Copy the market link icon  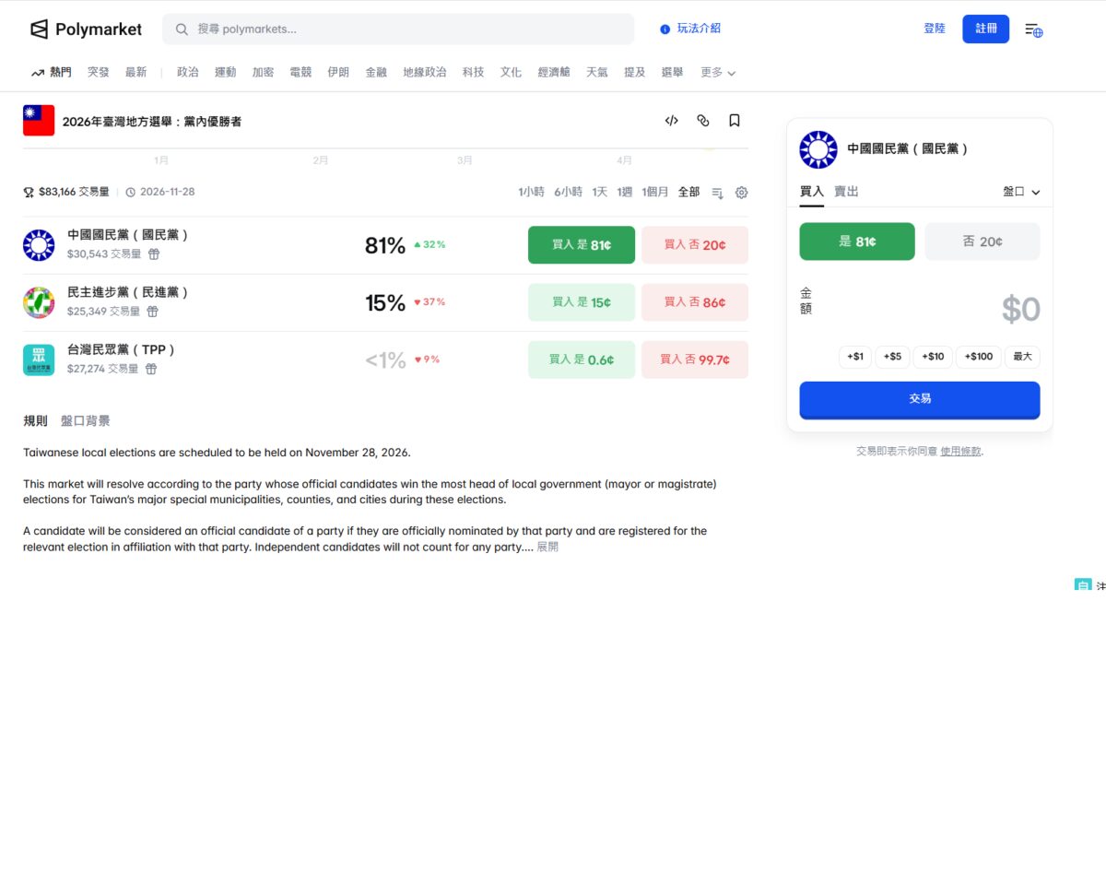click(703, 121)
